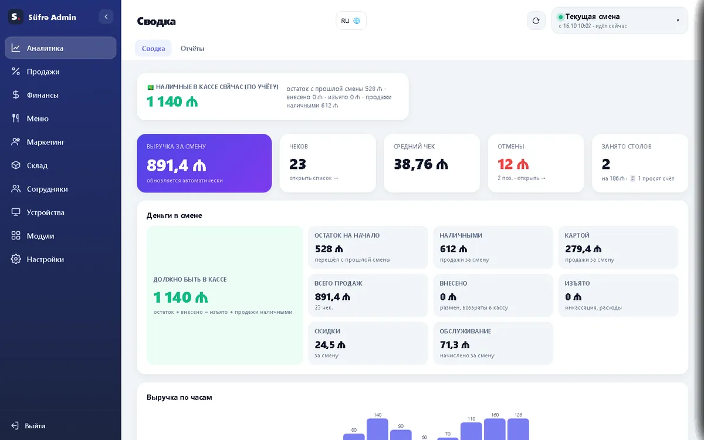Click the Всего продаж 891,4 ₼ tile

[x=368, y=296]
